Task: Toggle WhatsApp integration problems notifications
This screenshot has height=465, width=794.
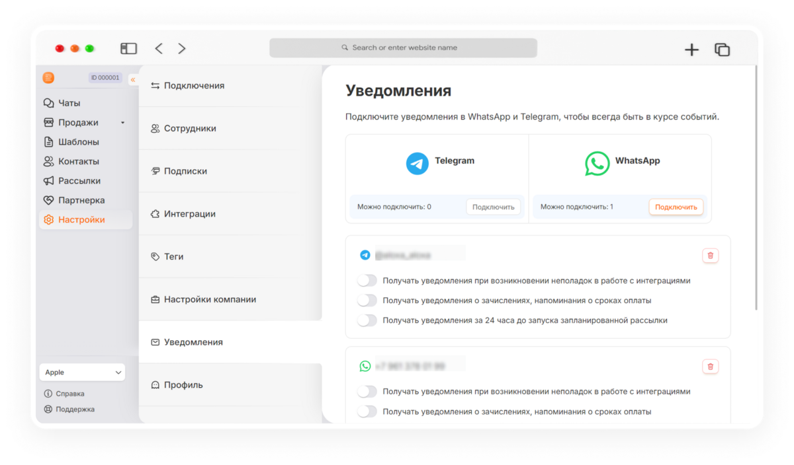Action: 367,392
